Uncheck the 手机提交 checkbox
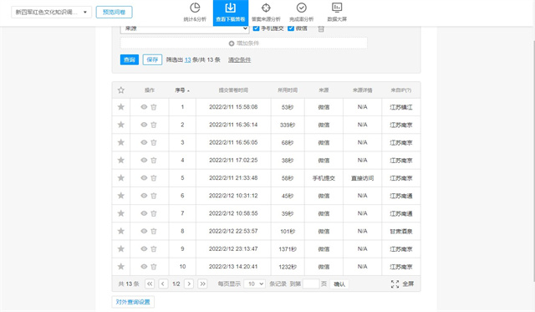 (x=257, y=28)
